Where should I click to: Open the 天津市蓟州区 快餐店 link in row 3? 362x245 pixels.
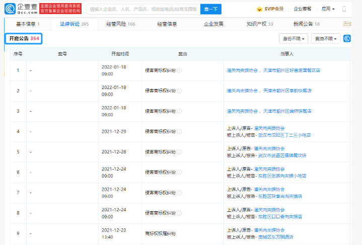click(x=287, y=111)
